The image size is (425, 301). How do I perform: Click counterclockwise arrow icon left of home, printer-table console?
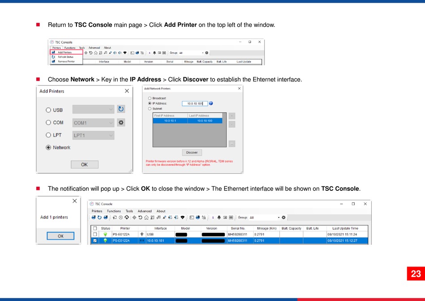click(x=140, y=217)
